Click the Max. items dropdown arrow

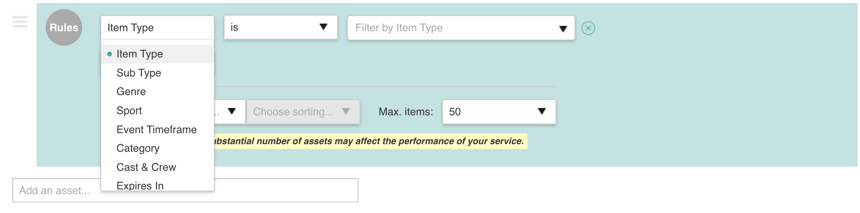click(x=542, y=111)
